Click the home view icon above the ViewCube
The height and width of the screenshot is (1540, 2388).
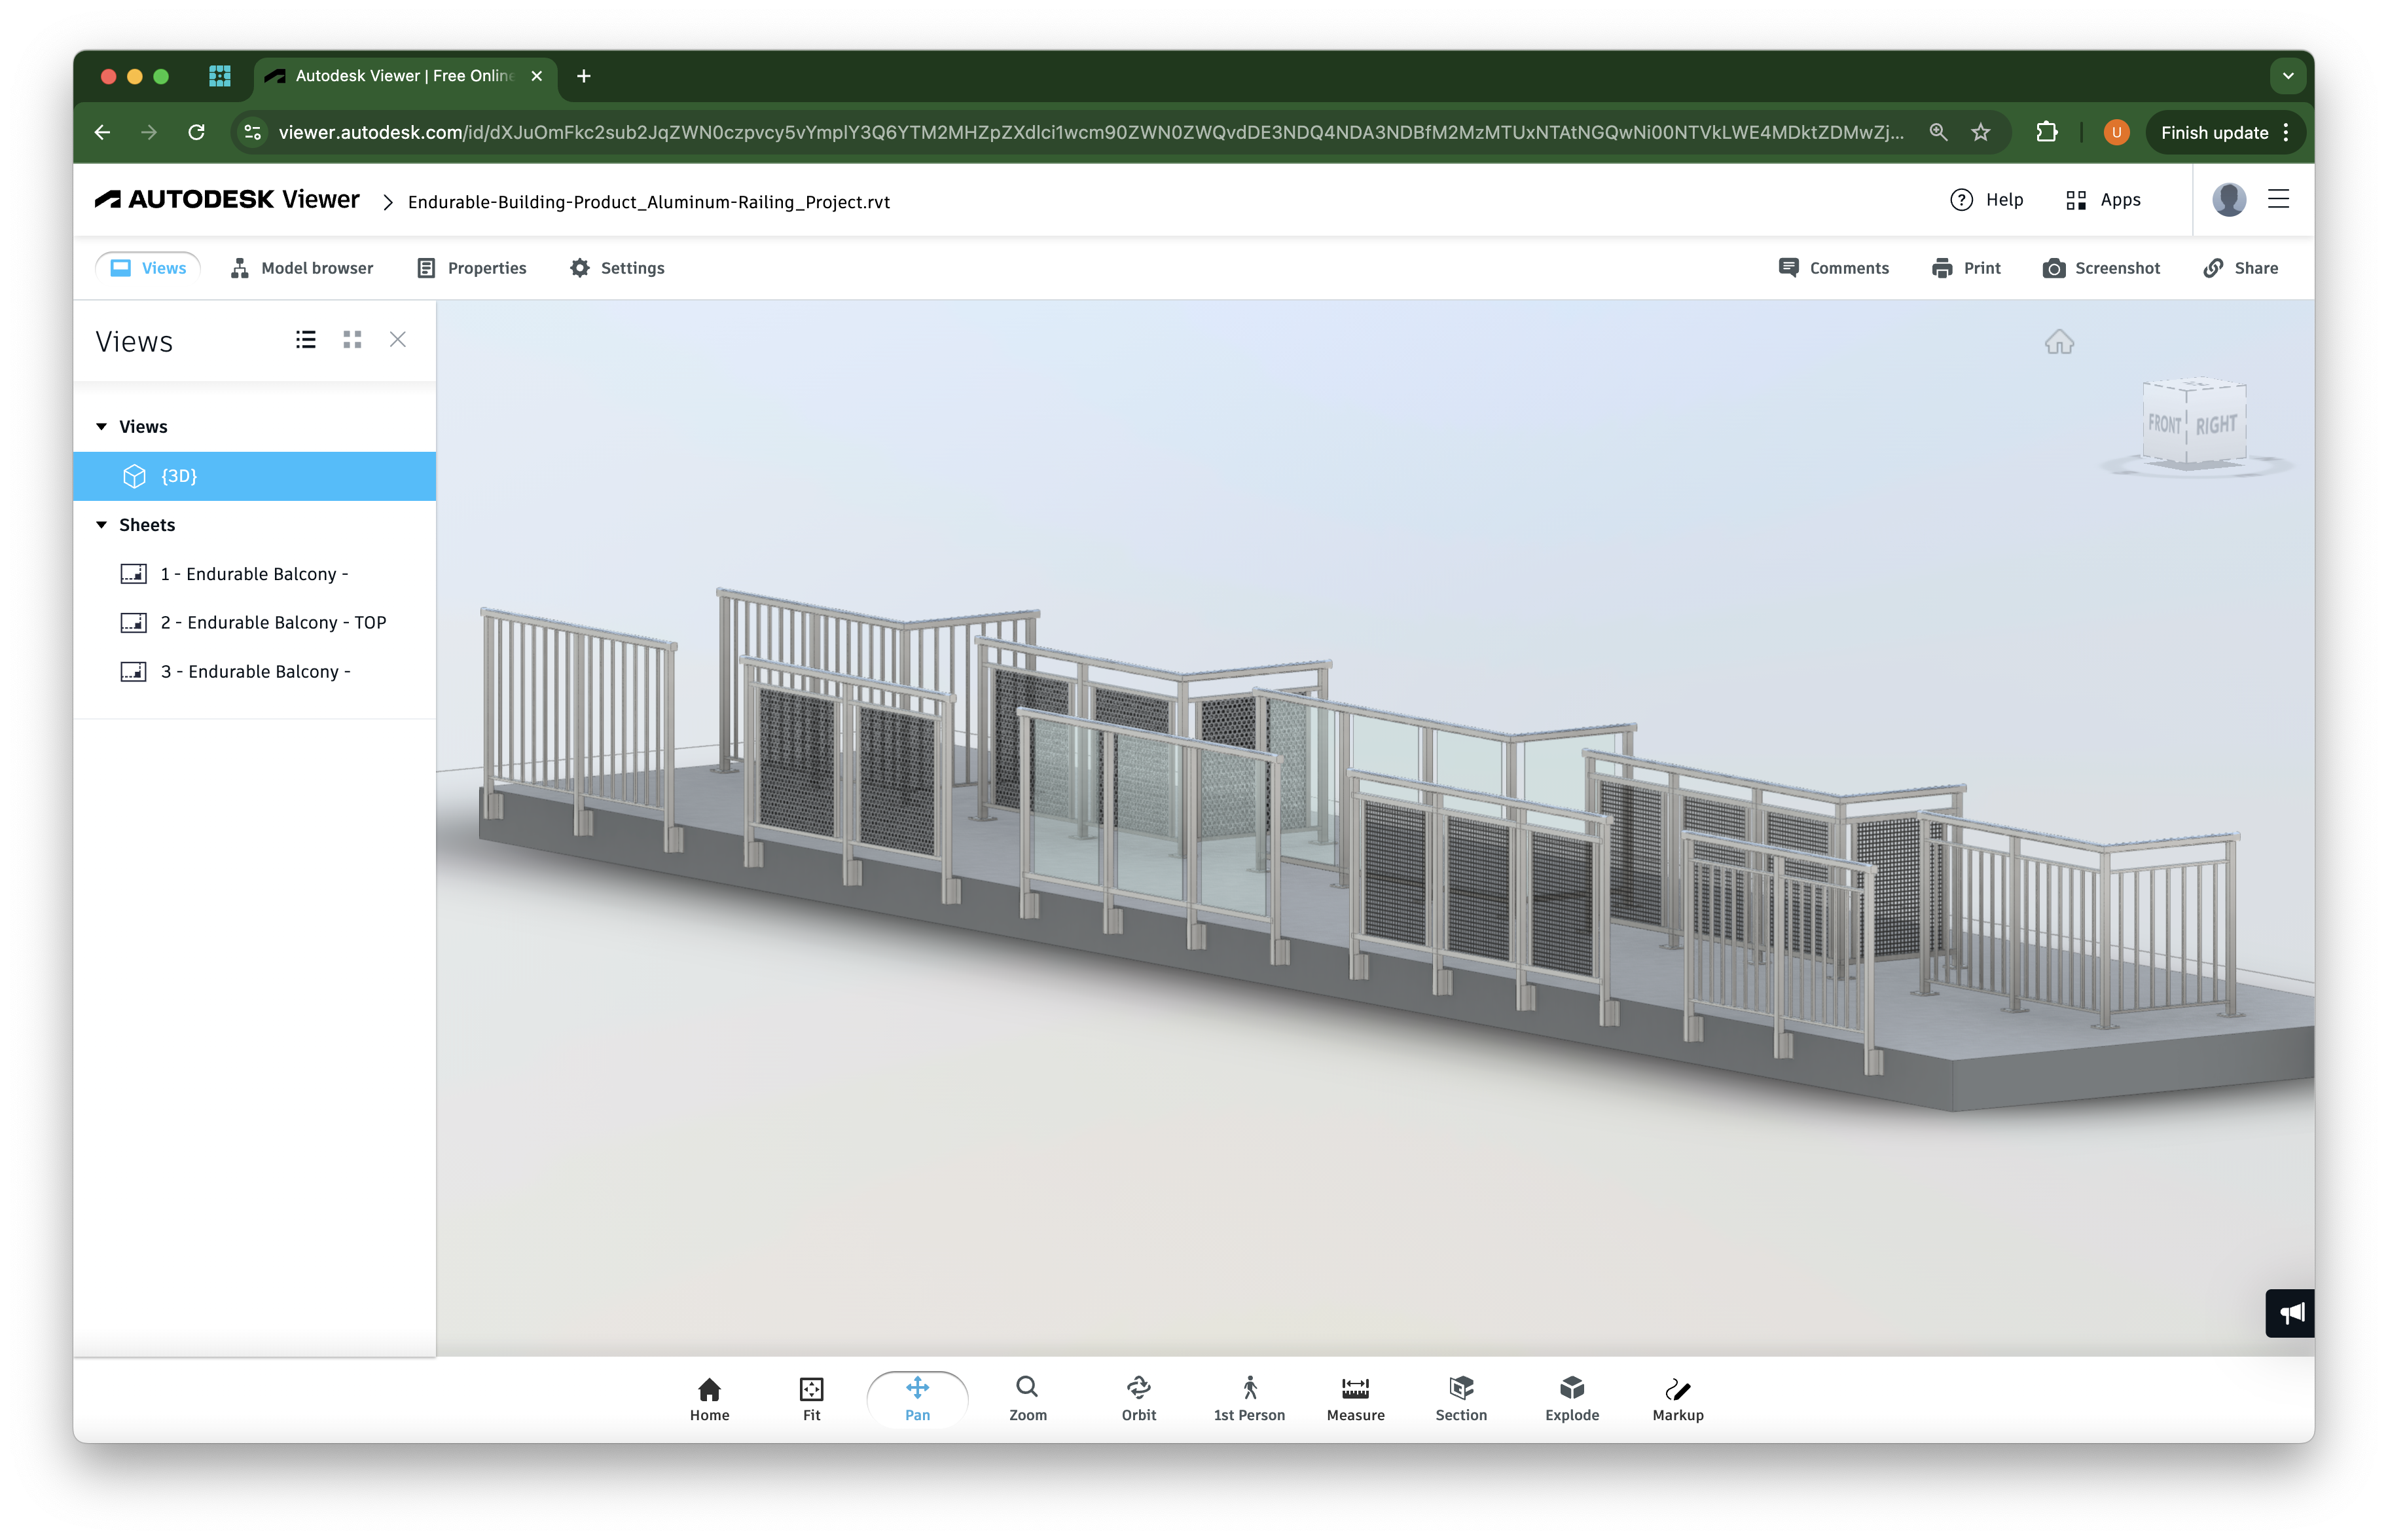click(2058, 342)
